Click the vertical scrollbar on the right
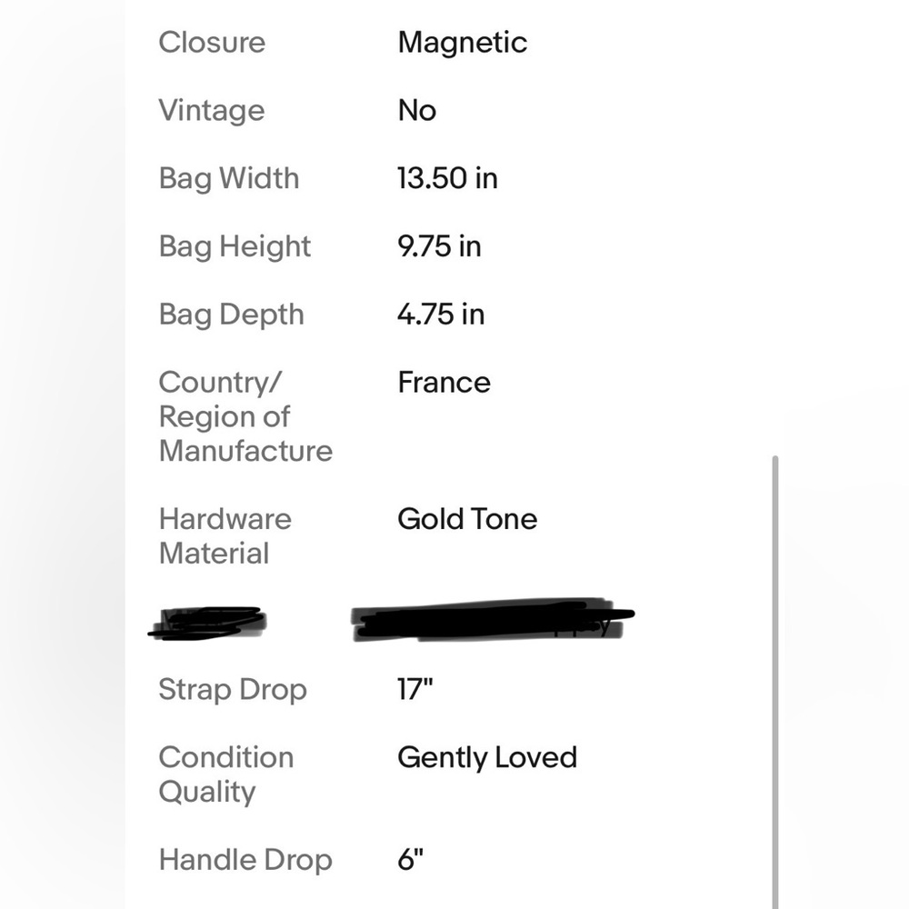The image size is (909, 909). coord(775,682)
